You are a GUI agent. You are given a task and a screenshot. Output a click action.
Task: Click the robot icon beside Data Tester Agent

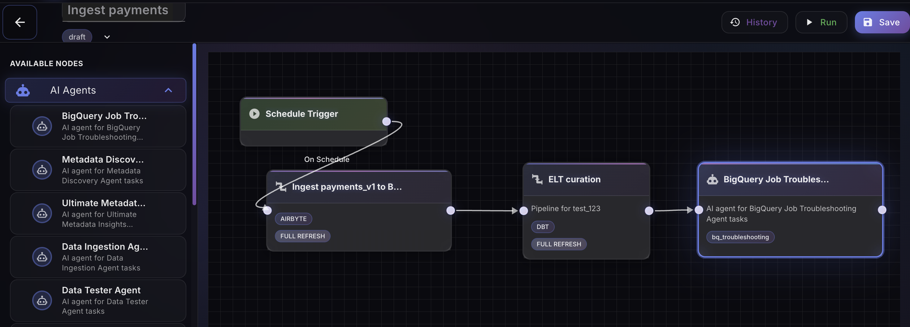(42, 300)
